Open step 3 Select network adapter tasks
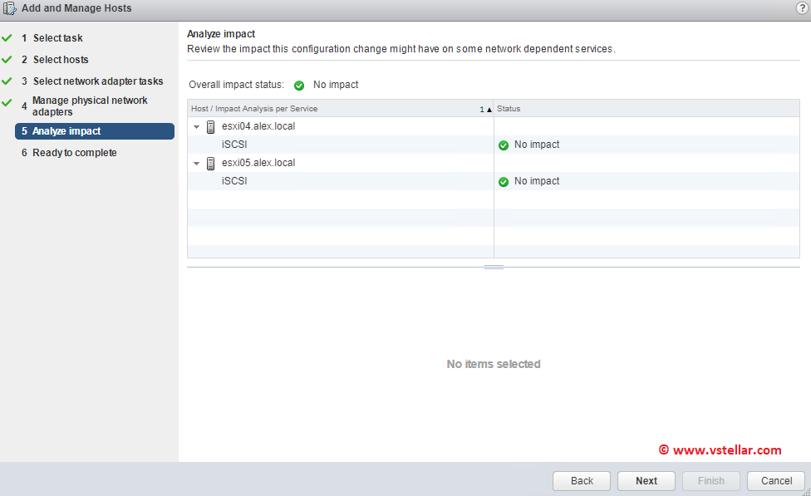Viewport: 811px width, 496px height. click(x=97, y=81)
